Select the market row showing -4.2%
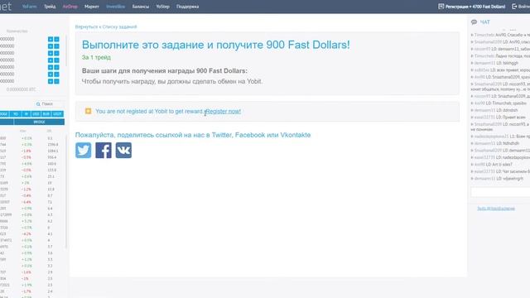 pyautogui.click(x=32, y=233)
